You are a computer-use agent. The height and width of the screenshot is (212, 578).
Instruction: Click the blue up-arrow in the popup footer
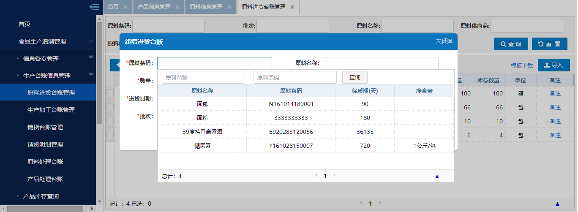437,177
